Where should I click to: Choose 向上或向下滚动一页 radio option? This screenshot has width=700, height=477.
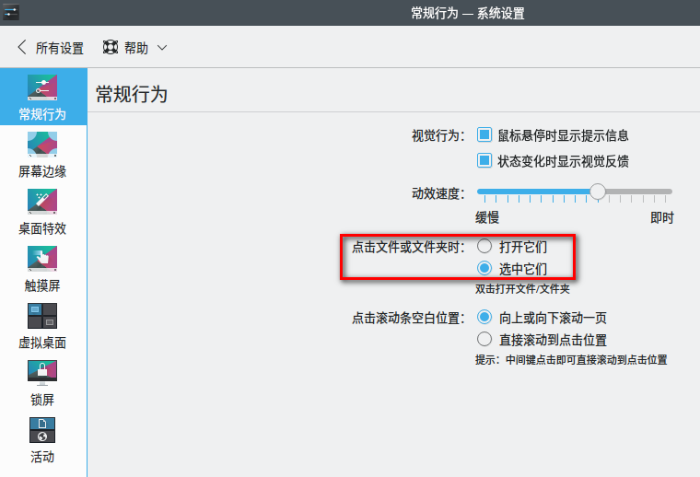484,318
